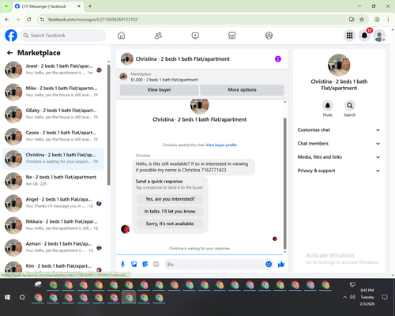Go to the Home feed icon
Viewport: 395px width, 316px height.
[121, 36]
